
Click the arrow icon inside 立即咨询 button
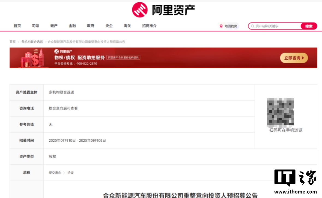[303, 58]
